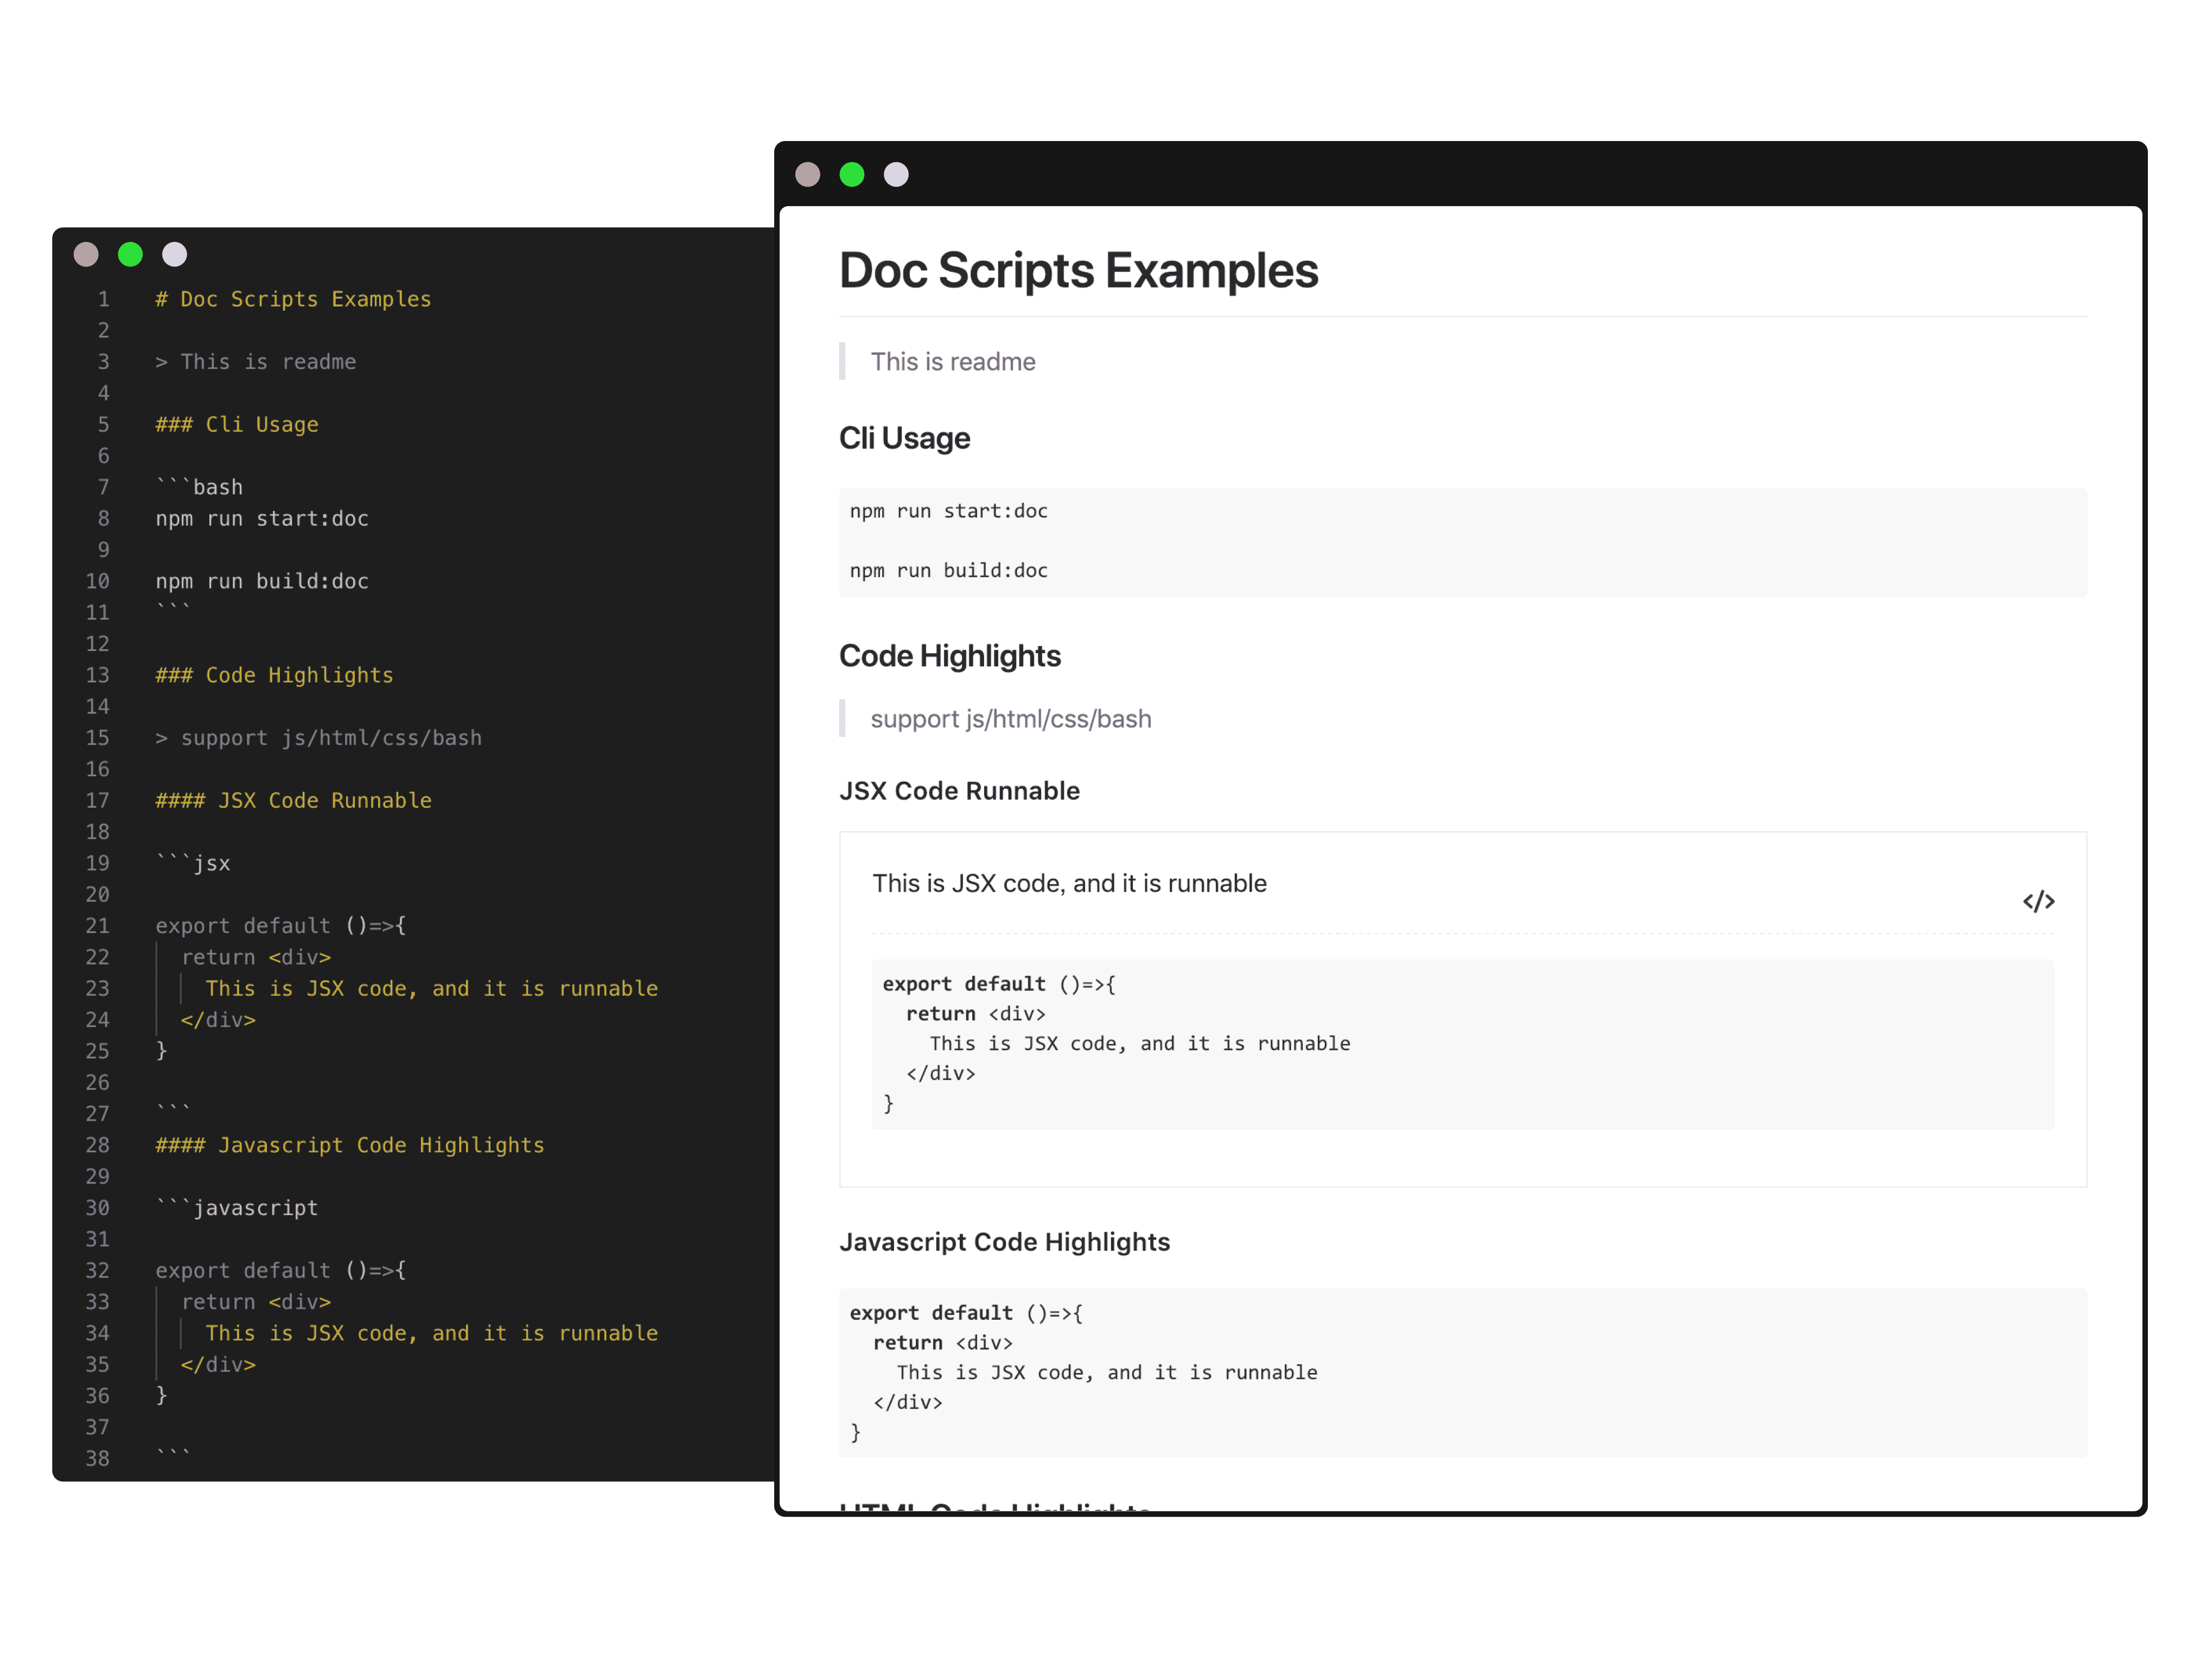Place cursor on '### Cli Usage' editor line
The width and height of the screenshot is (2194, 1680).
(x=237, y=424)
